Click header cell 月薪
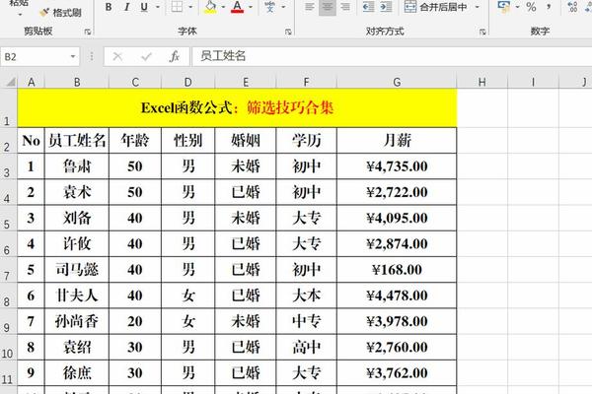592x394 pixels. pos(397,140)
